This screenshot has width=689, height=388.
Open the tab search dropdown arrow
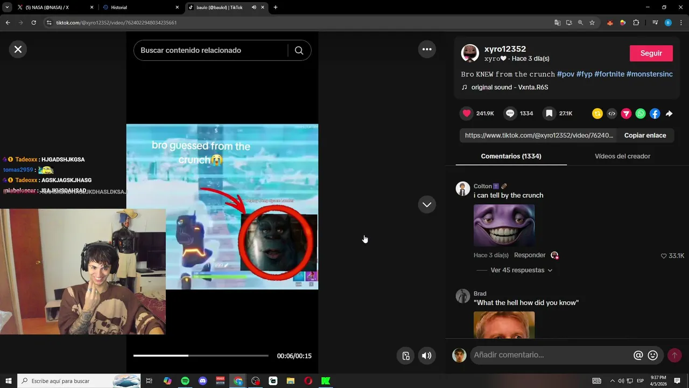coord(6,8)
